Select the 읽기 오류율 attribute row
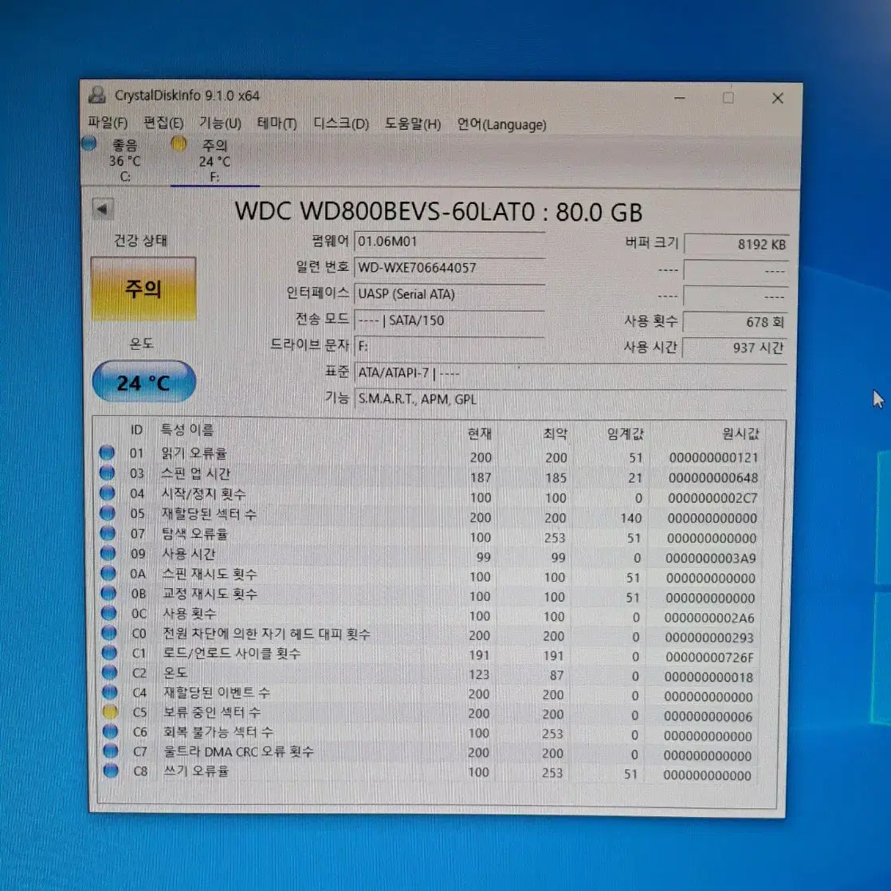Image resolution: width=891 pixels, height=891 pixels. (x=429, y=454)
